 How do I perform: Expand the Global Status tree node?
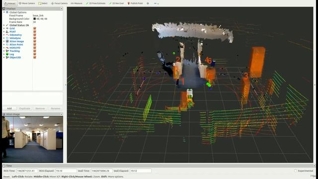click(x=4, y=25)
